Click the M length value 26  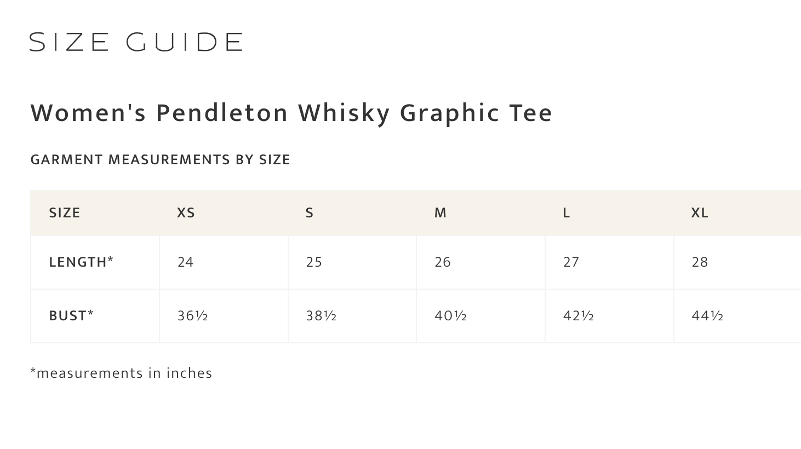coord(442,262)
